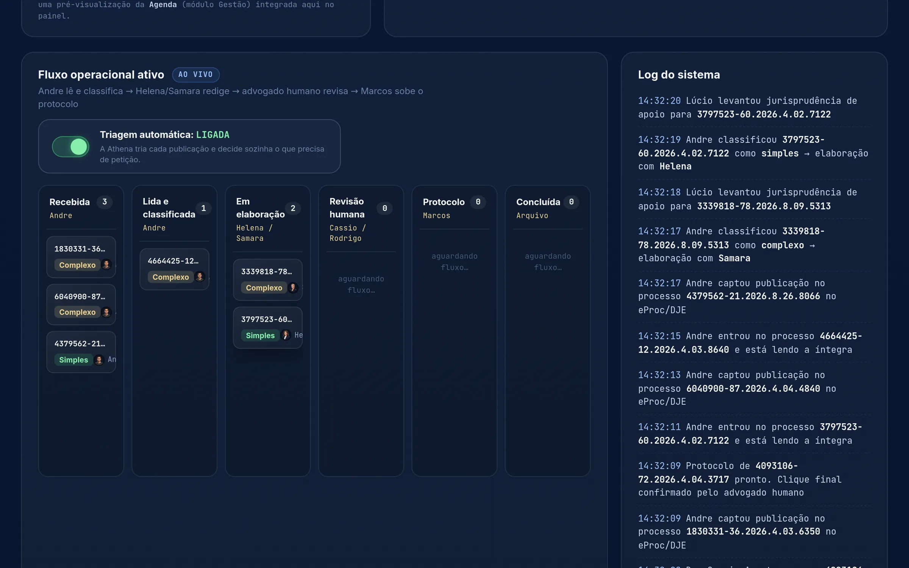The width and height of the screenshot is (909, 568).
Task: Click Simples tag on card 3797523-60
Action: coord(260,335)
